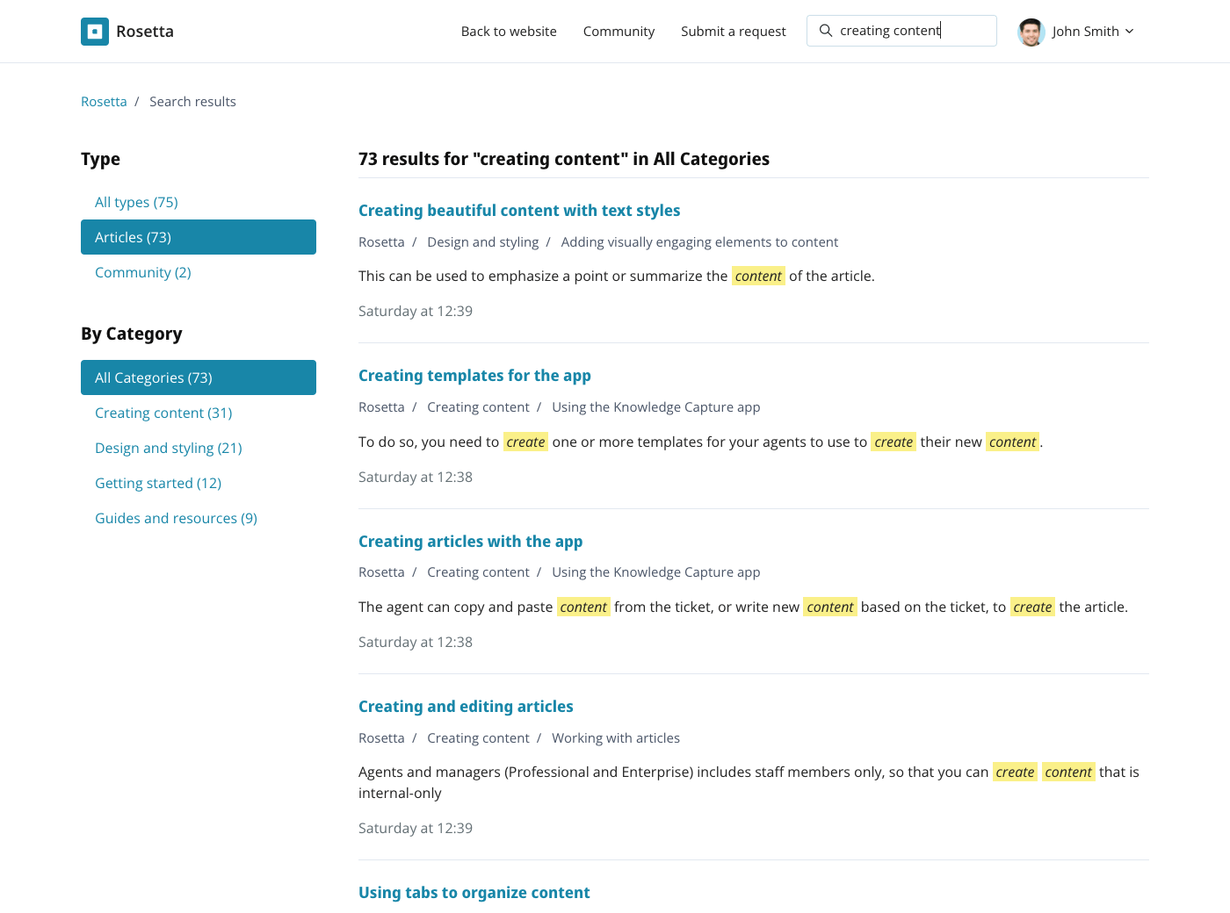Open Creating beautiful content with text styles
This screenshot has height=913, width=1230.
coord(519,211)
